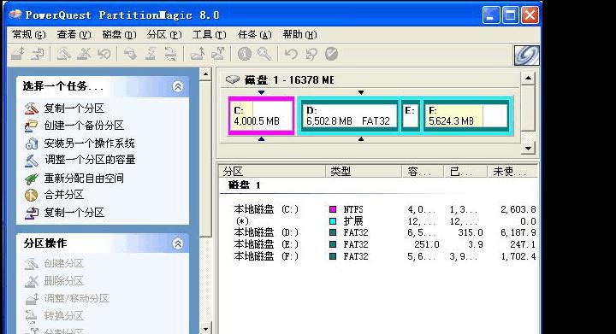Click the magnifier Check for errors toolbar icon
This screenshot has height=334, width=616.
tap(264, 53)
